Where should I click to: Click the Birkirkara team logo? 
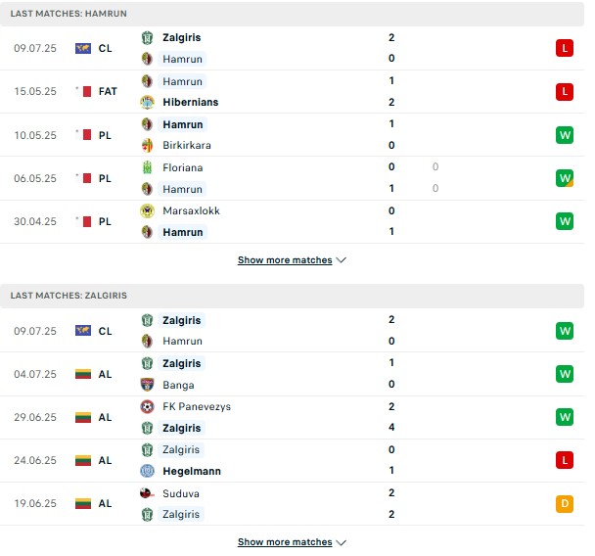[147, 145]
